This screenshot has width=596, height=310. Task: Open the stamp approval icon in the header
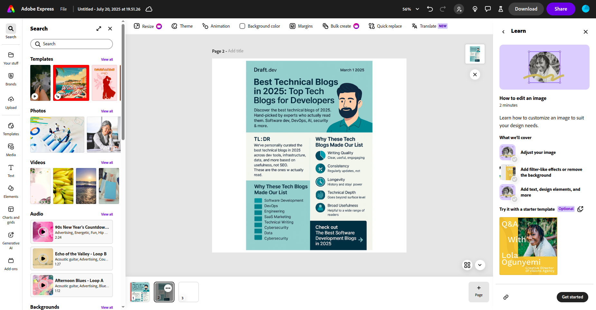pyautogui.click(x=501, y=9)
